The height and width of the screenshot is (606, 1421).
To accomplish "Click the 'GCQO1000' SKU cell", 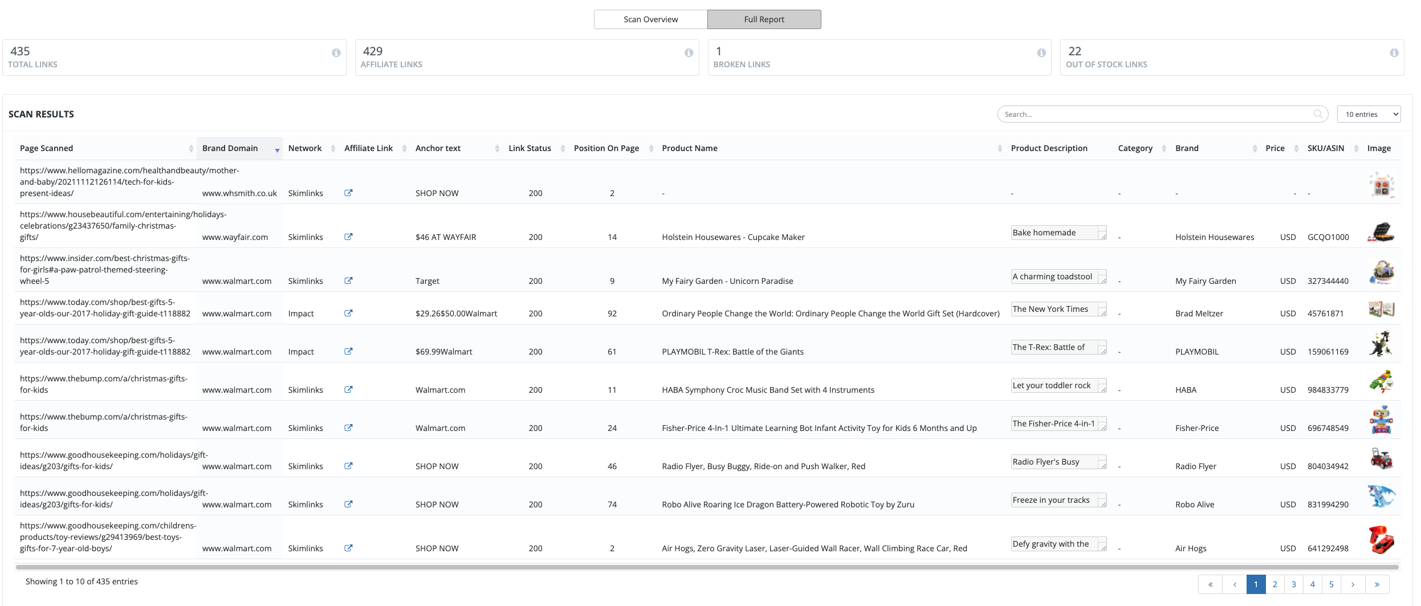I will coord(1328,237).
